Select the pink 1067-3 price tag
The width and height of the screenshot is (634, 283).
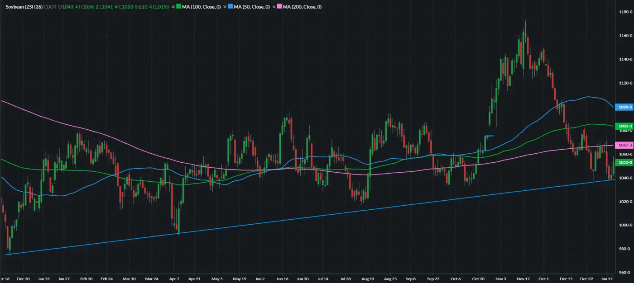[624, 145]
